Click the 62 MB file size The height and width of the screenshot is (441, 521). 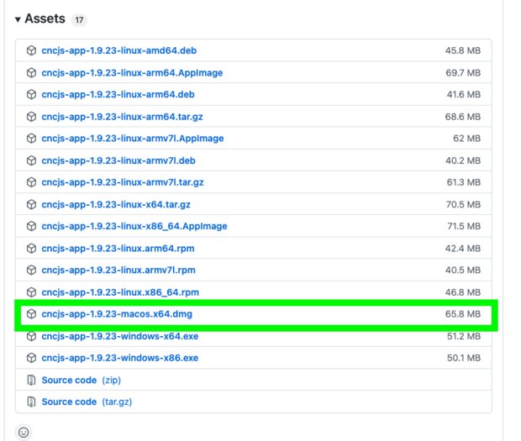(467, 139)
